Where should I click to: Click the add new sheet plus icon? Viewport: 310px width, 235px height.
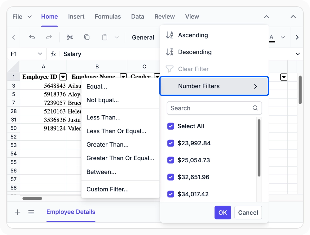tap(17, 212)
